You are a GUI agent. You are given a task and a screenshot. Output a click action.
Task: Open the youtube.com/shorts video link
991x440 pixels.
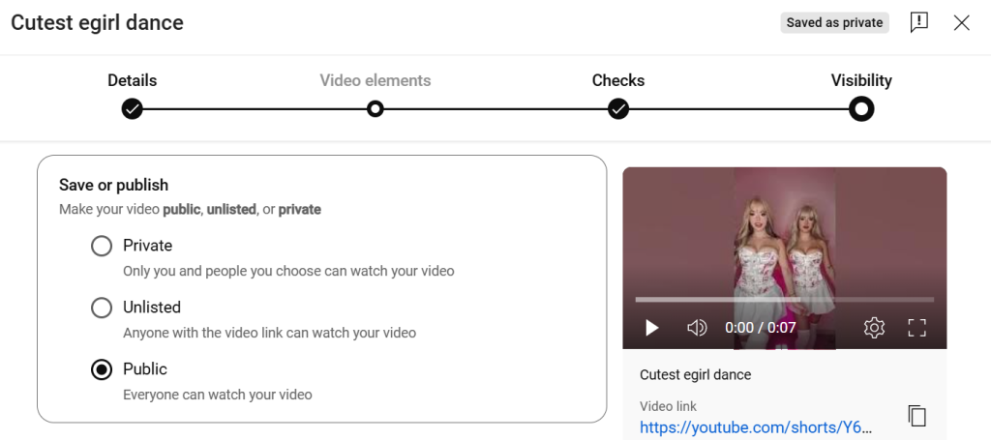[757, 427]
